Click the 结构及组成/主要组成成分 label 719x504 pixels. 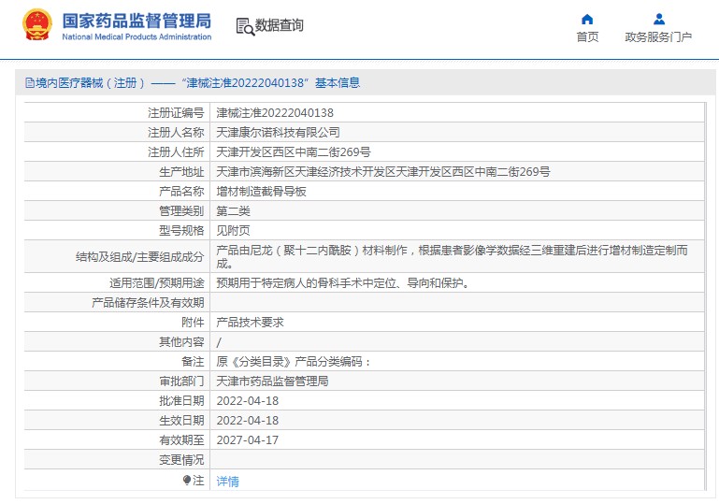coord(139,257)
